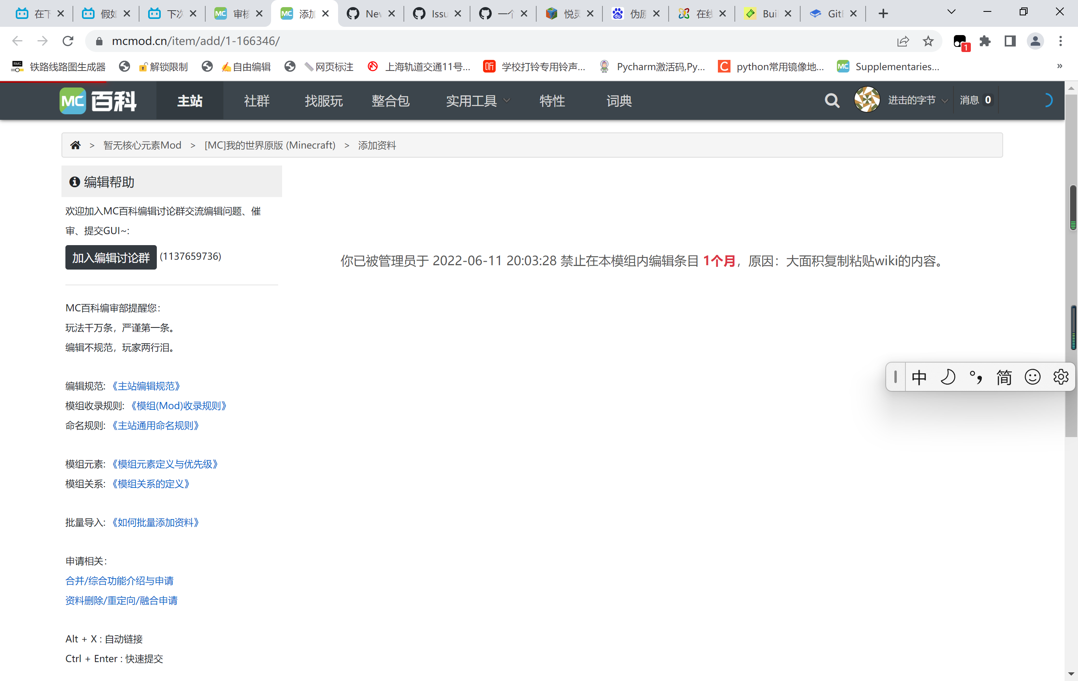Open the 词典 navigation item

tap(619, 101)
